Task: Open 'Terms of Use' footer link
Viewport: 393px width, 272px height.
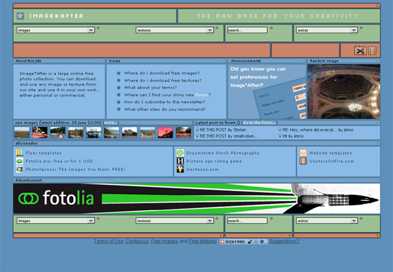Action: (x=109, y=241)
